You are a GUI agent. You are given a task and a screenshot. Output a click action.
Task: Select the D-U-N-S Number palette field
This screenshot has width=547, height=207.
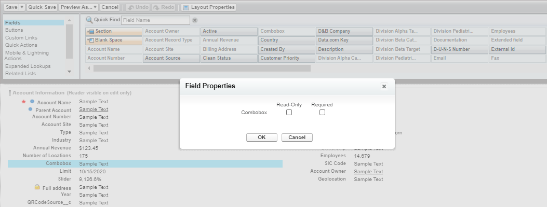pyautogui.click(x=460, y=49)
